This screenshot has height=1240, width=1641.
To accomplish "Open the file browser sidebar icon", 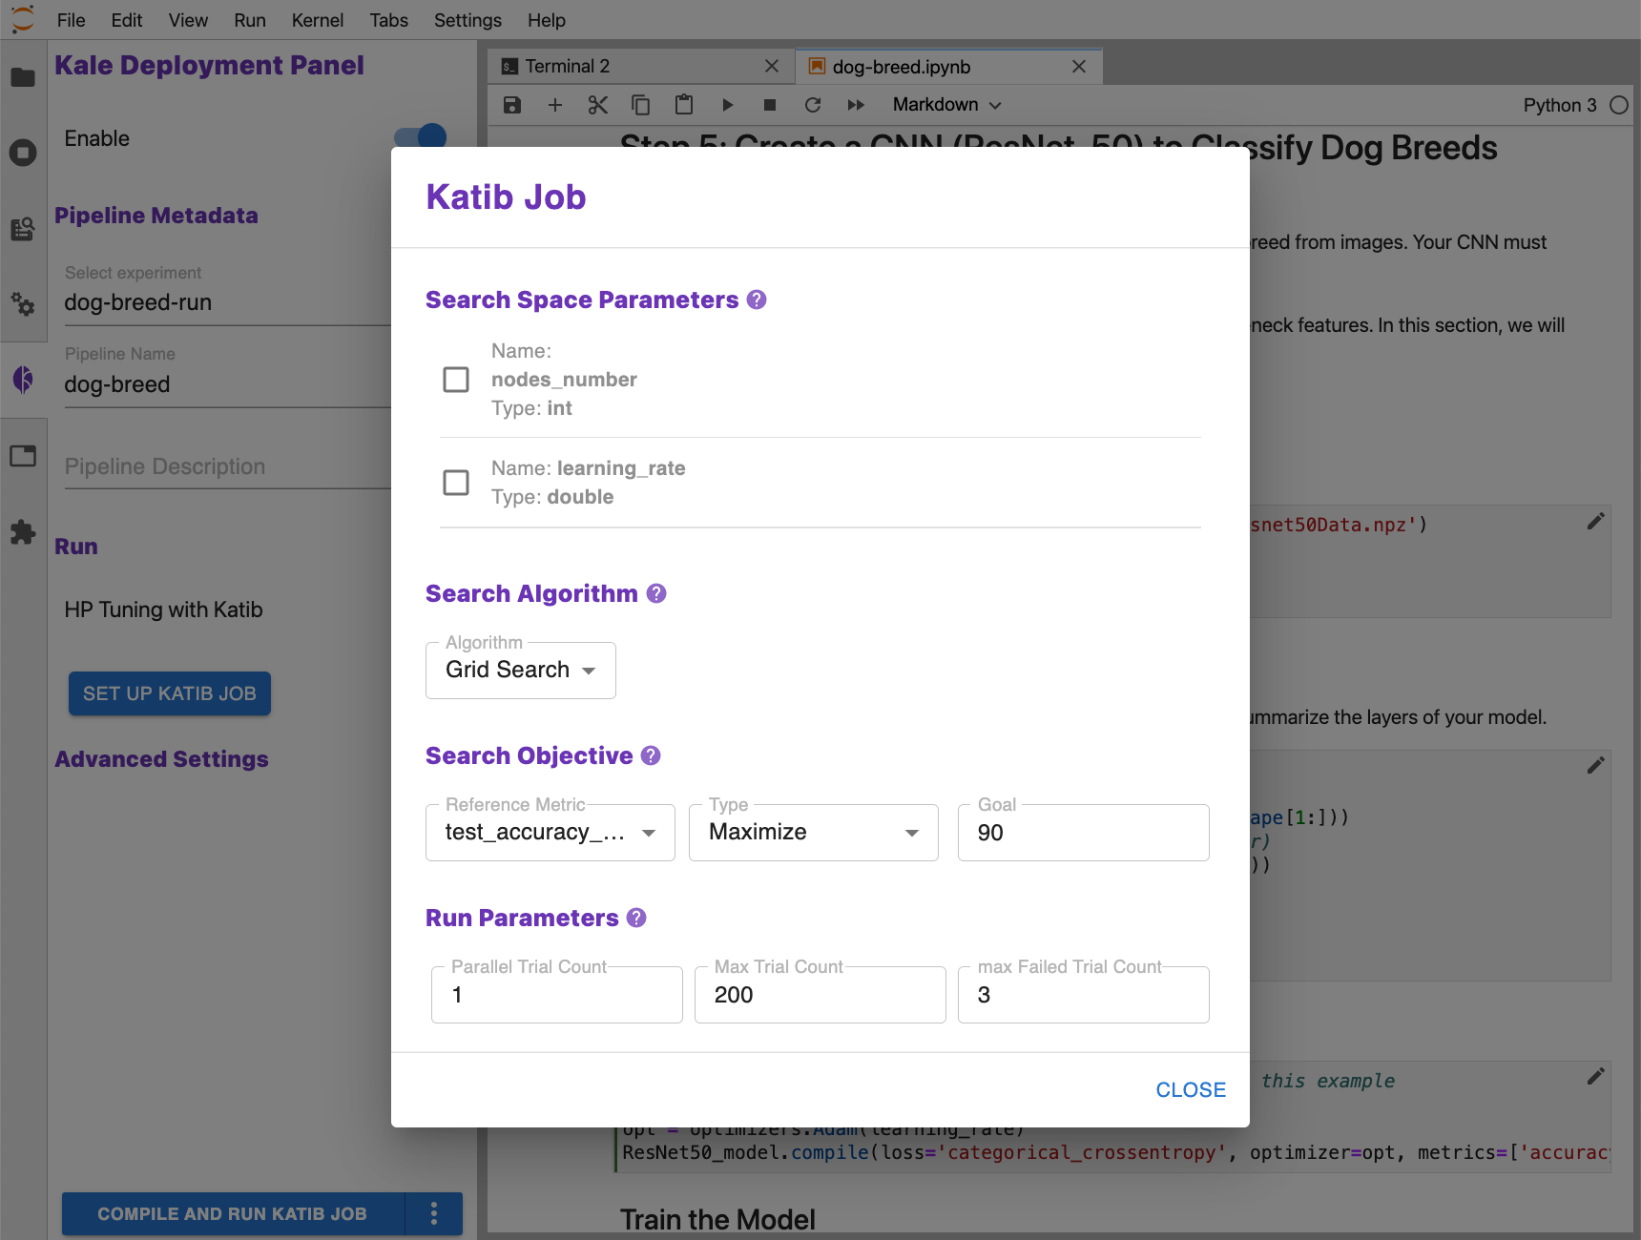I will point(23,77).
